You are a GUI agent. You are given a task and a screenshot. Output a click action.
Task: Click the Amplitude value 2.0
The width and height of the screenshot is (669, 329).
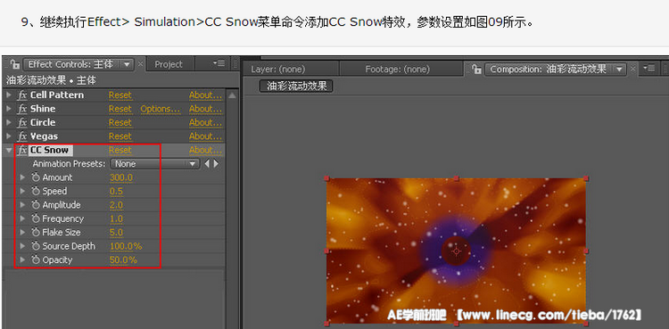[117, 205]
